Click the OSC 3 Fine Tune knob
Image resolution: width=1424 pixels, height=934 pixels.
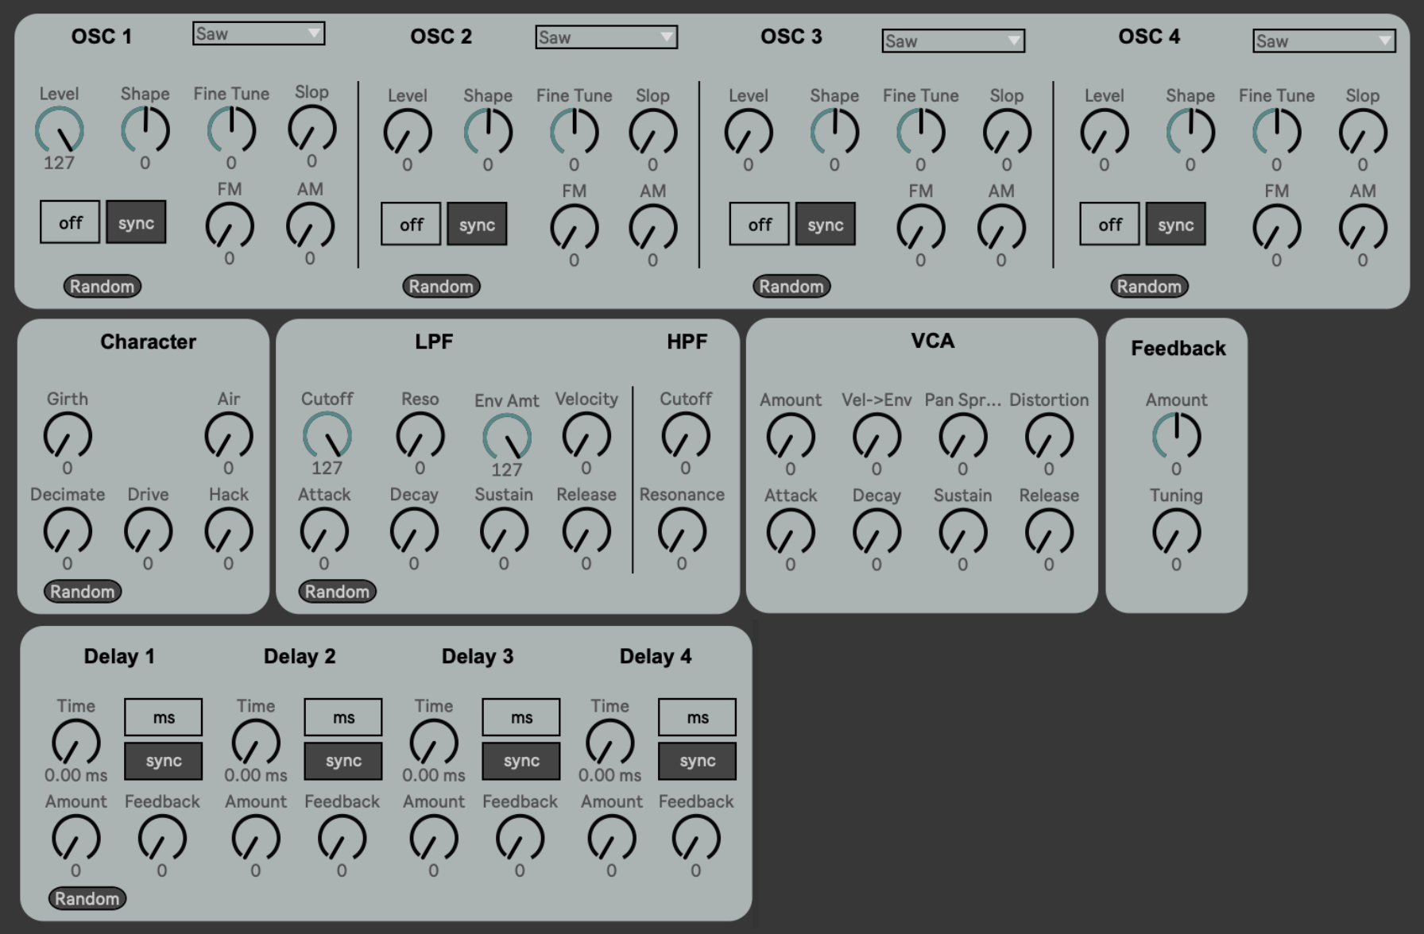tap(920, 132)
